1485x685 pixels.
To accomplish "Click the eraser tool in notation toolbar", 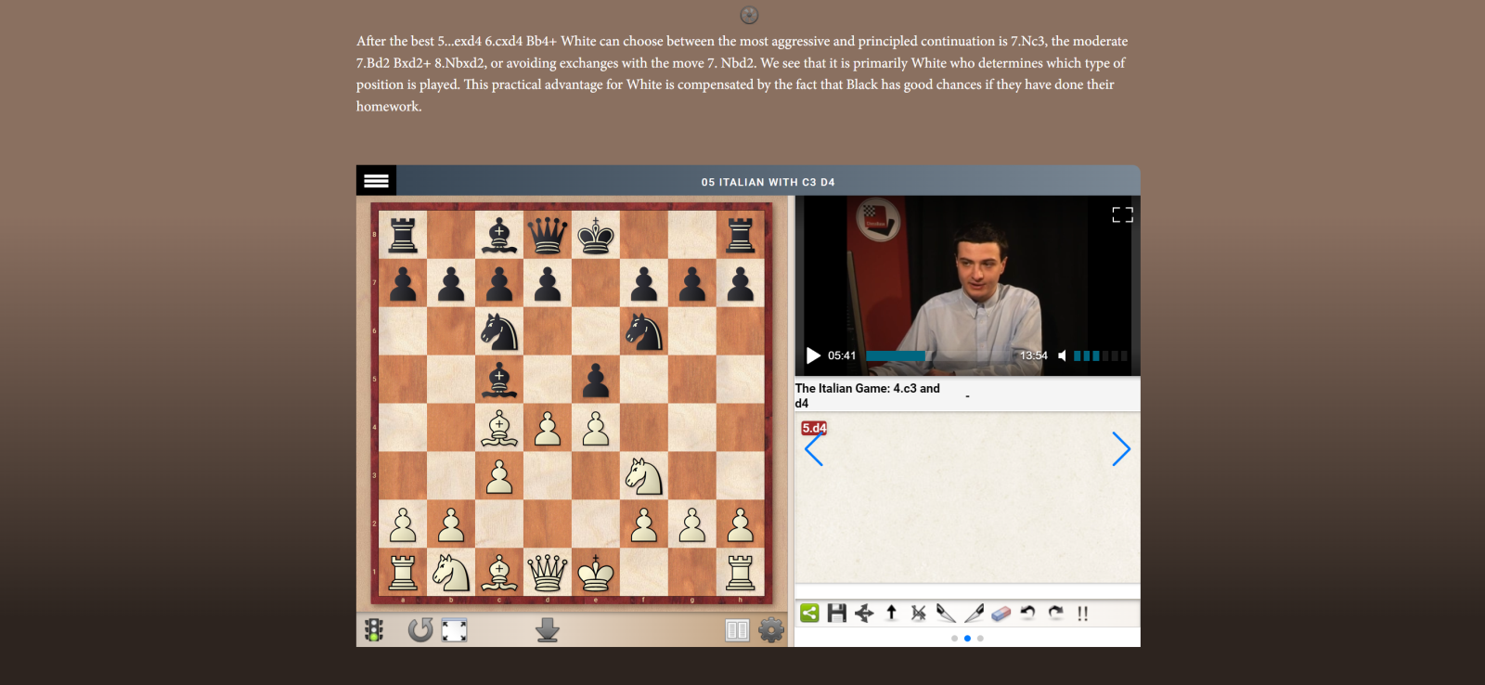I will tap(1001, 613).
